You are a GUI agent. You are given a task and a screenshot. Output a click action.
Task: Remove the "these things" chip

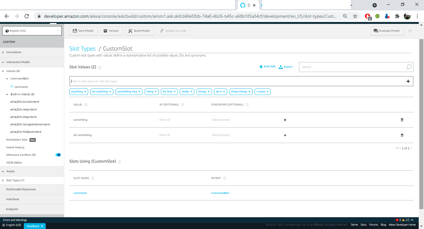pos(249,92)
